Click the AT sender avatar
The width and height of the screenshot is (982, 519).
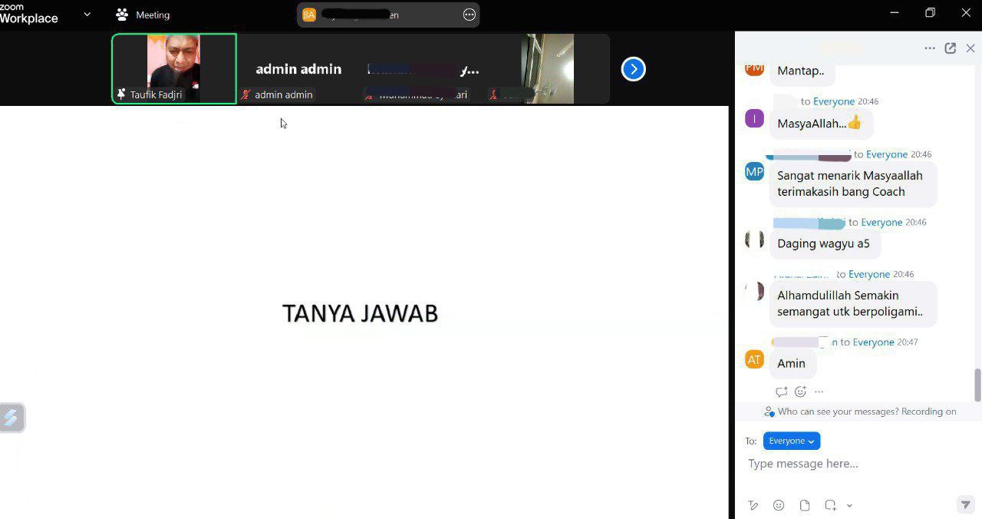(x=754, y=359)
